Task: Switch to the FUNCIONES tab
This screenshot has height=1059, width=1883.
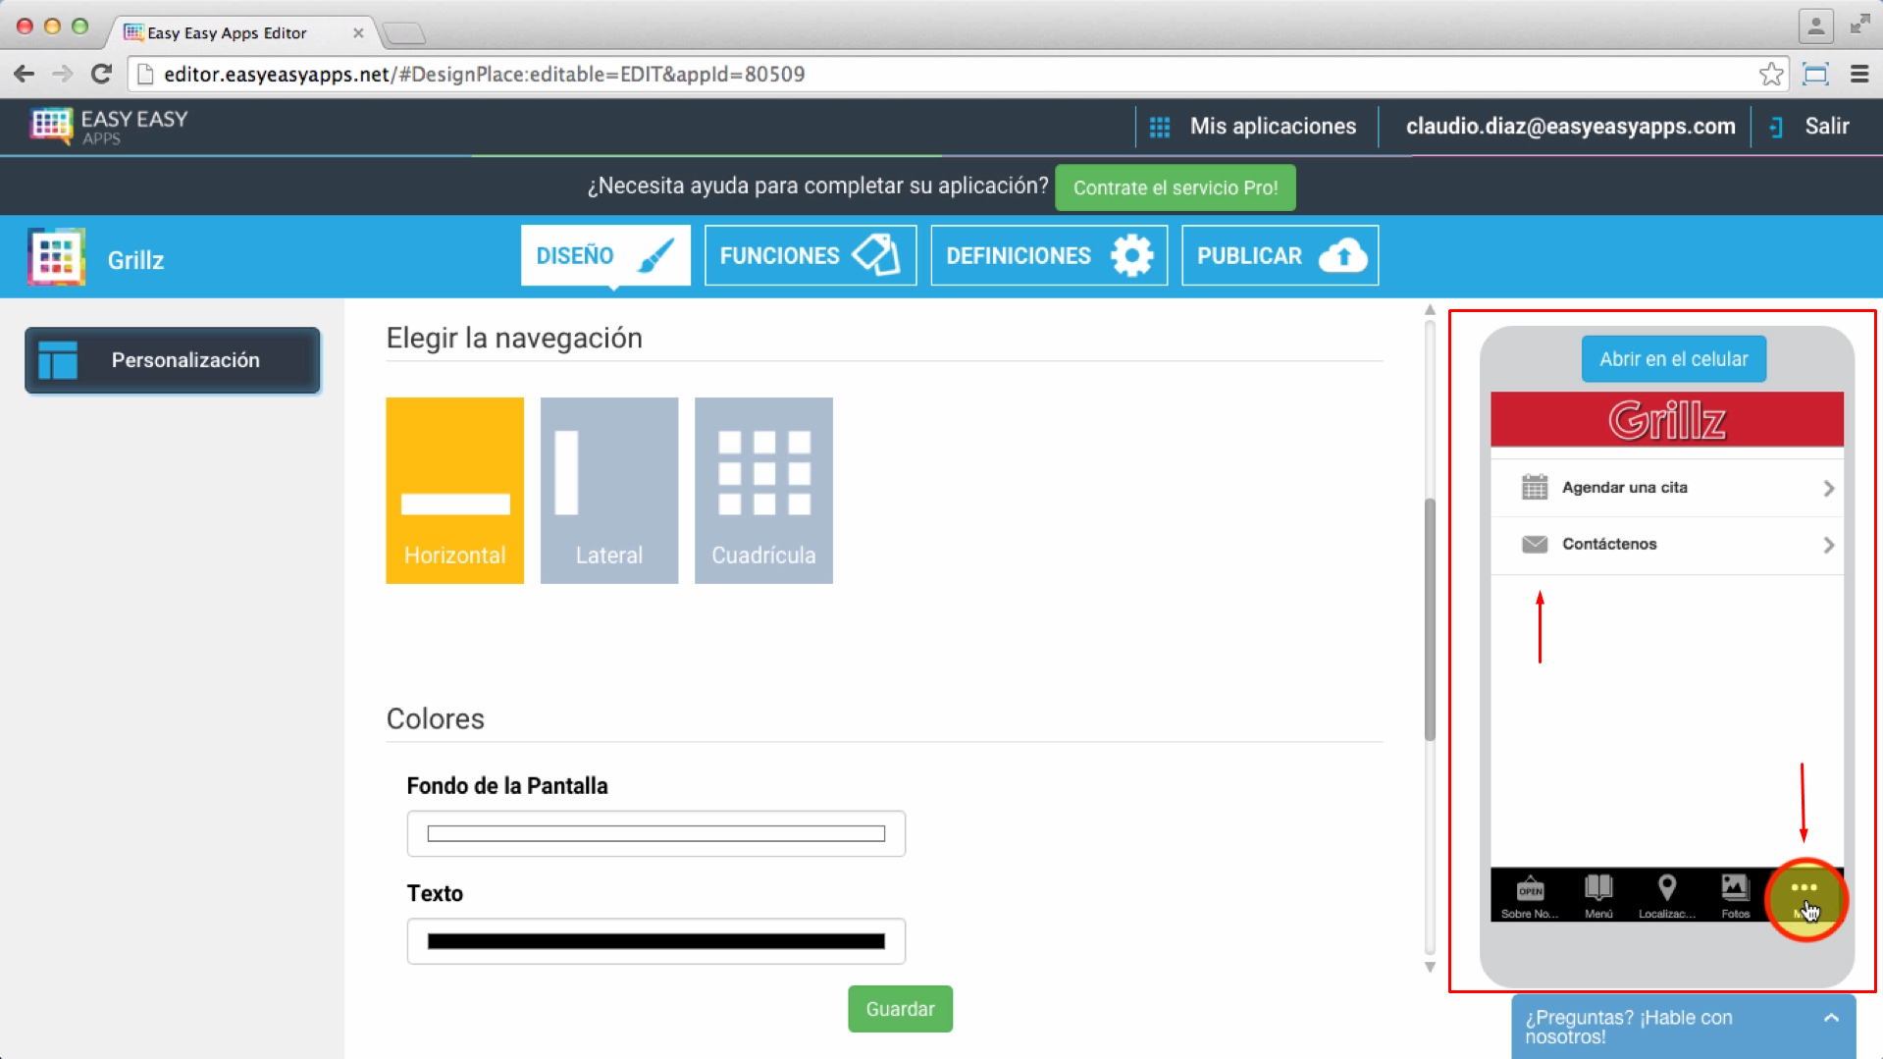Action: pyautogui.click(x=810, y=256)
